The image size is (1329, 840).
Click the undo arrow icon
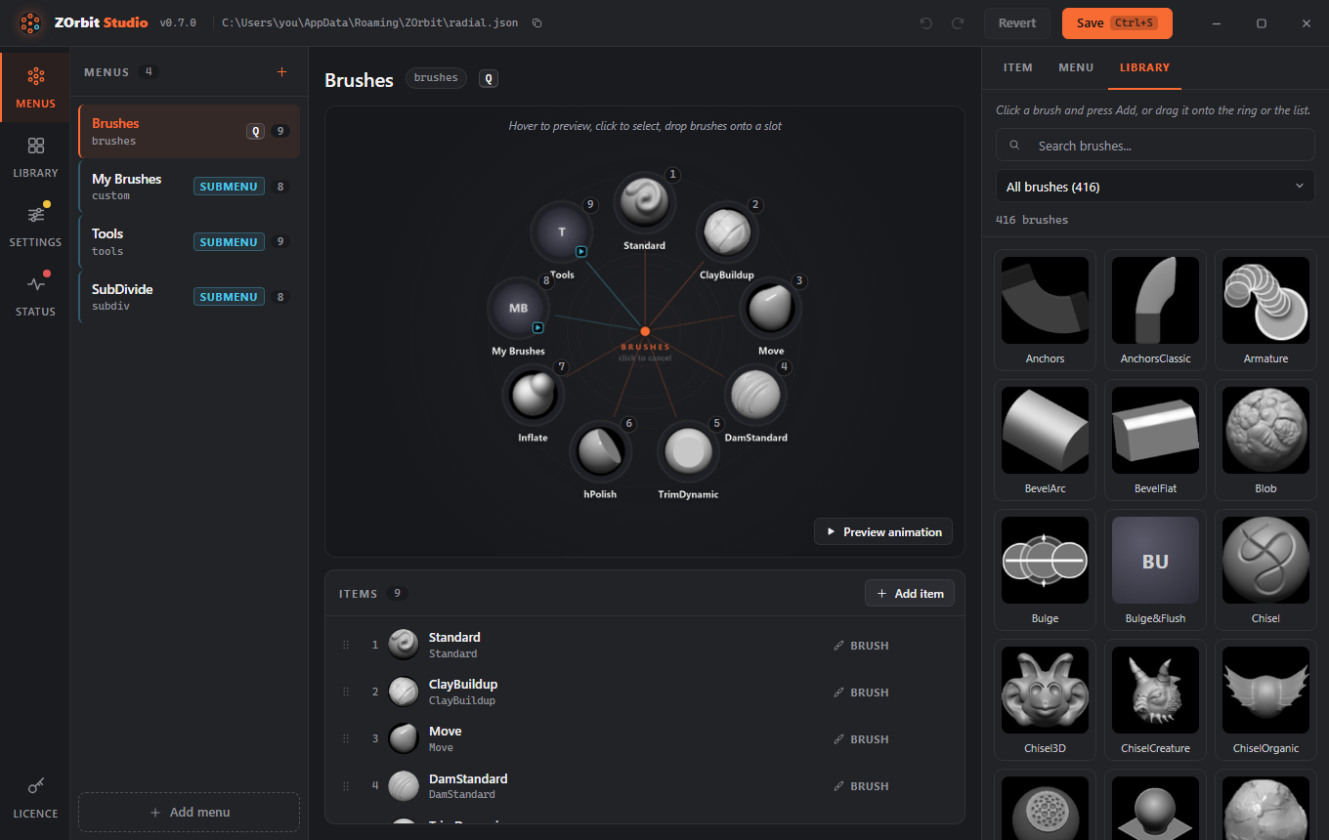(926, 23)
